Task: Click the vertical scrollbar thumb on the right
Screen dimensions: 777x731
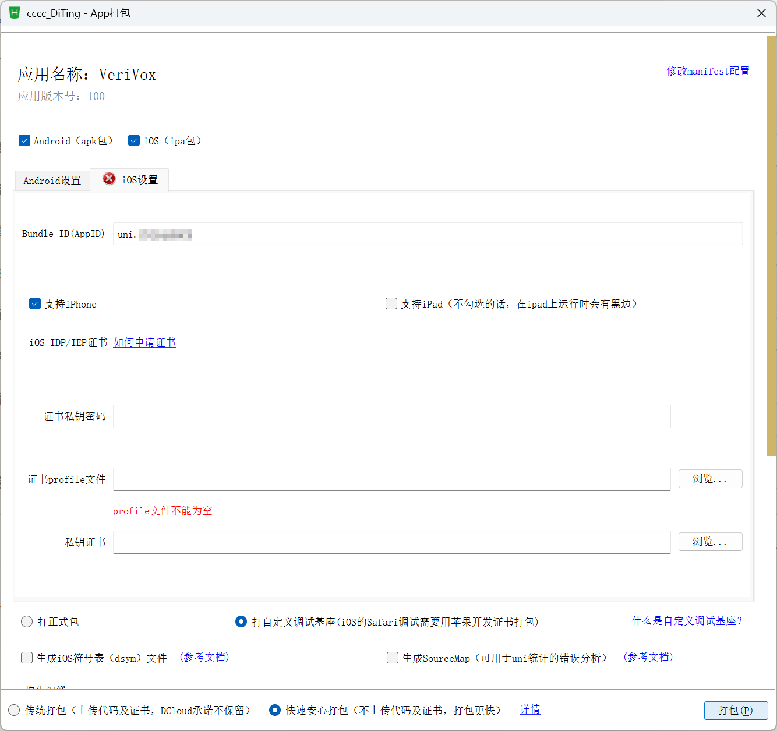Action: click(x=771, y=245)
